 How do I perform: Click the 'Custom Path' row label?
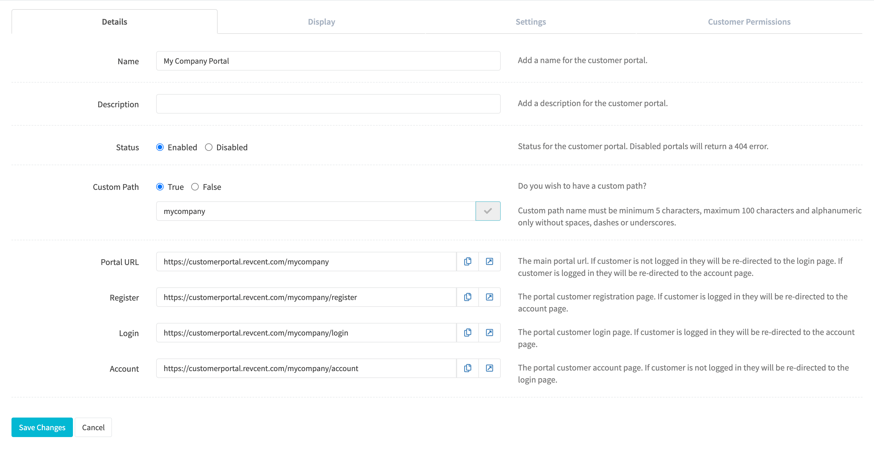point(116,187)
